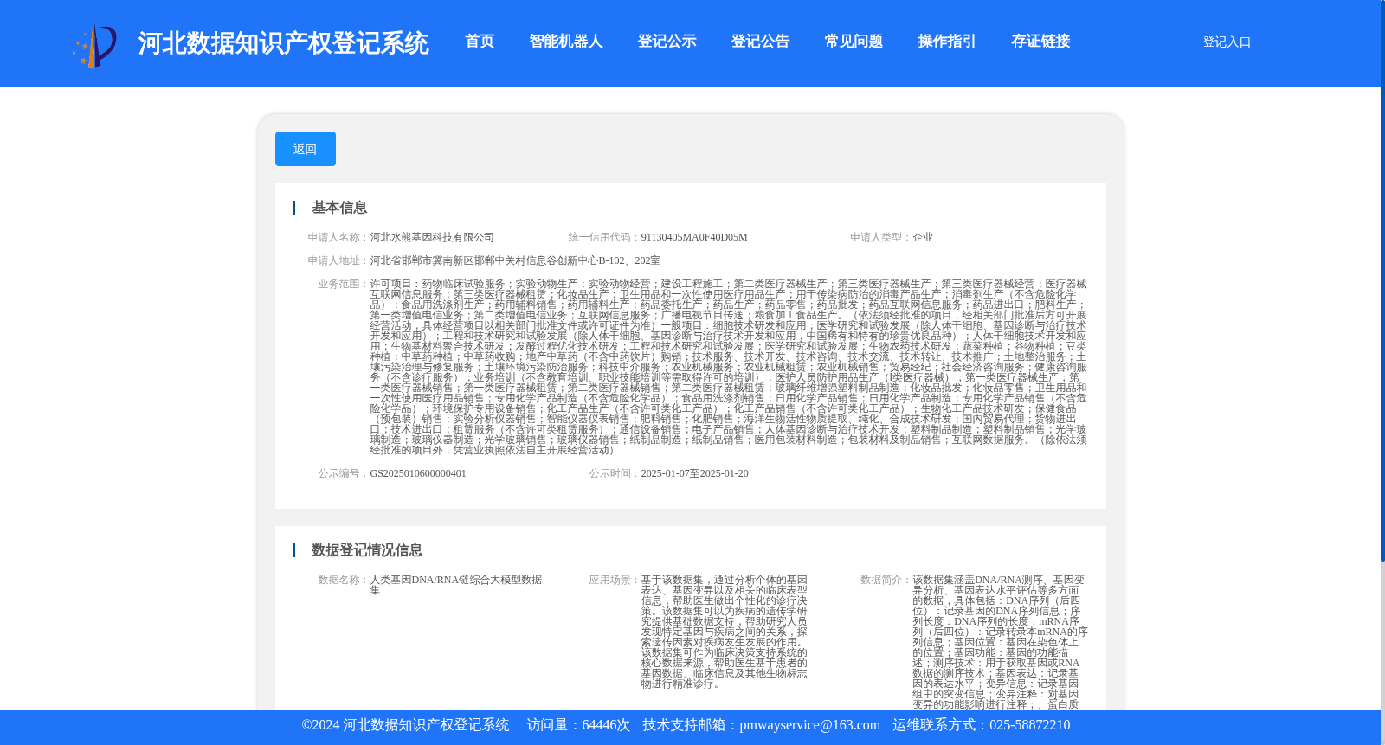Open the 智能机器人 menu item
The width and height of the screenshot is (1385, 745).
click(x=566, y=42)
